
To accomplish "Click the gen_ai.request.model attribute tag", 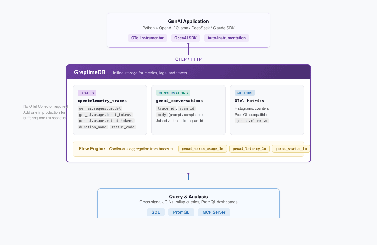I will tap(100, 108).
